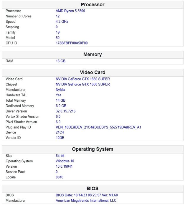Click the 'BIOS' section header
The width and height of the screenshot is (185, 206).
click(92, 189)
